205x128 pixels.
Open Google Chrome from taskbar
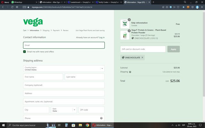87,125
